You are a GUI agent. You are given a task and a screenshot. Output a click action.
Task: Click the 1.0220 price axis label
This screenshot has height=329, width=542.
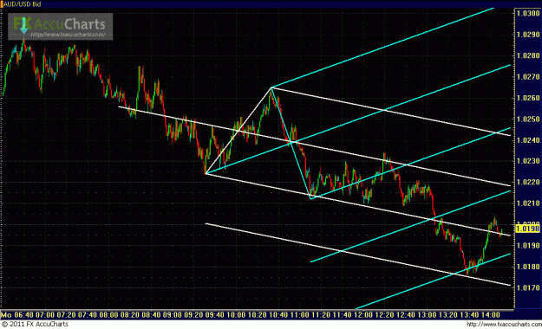pos(528,183)
